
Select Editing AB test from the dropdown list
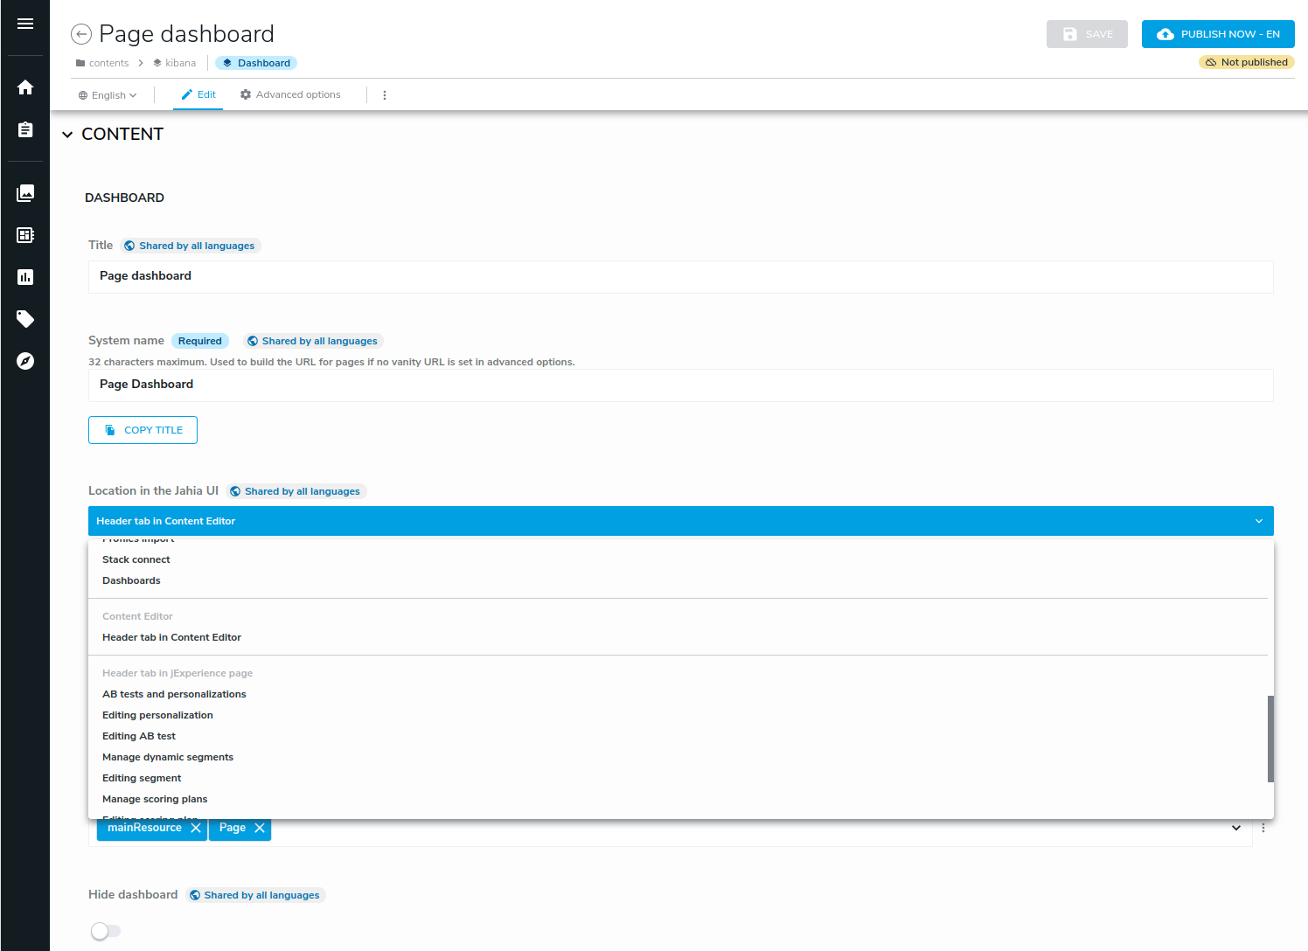[x=138, y=735]
